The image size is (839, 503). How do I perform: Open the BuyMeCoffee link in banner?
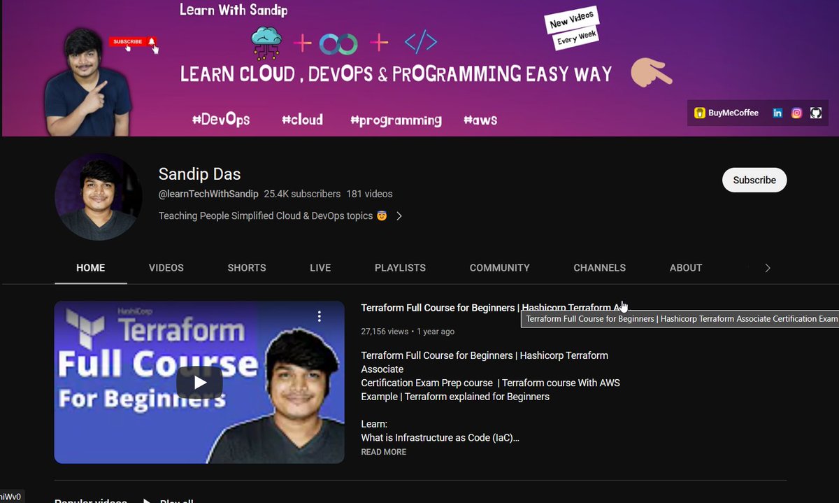(x=726, y=113)
